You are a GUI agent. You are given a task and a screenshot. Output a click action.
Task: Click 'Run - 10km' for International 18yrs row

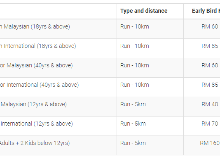[x=135, y=46]
